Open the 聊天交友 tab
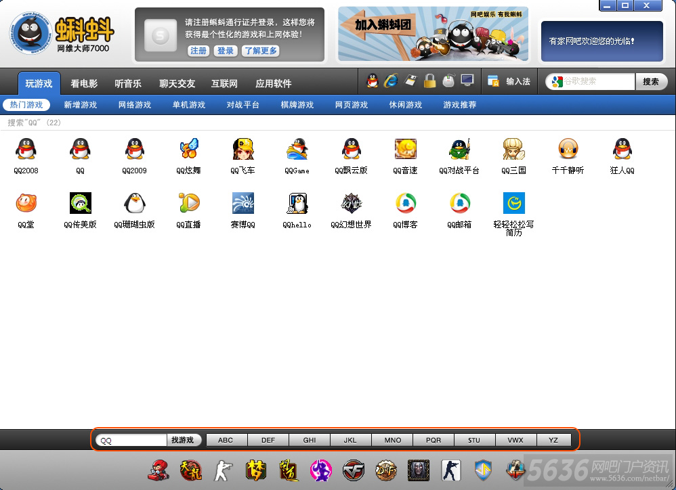Image resolution: width=676 pixels, height=490 pixels. [177, 83]
